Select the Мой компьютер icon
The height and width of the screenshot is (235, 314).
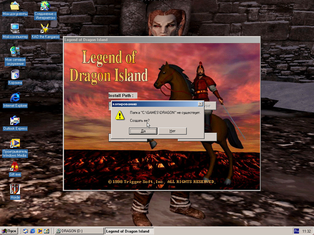15,31
